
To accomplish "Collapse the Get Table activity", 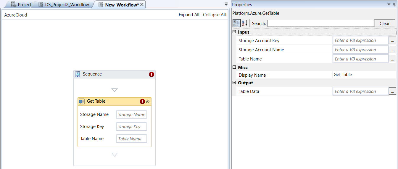I will pyautogui.click(x=148, y=101).
